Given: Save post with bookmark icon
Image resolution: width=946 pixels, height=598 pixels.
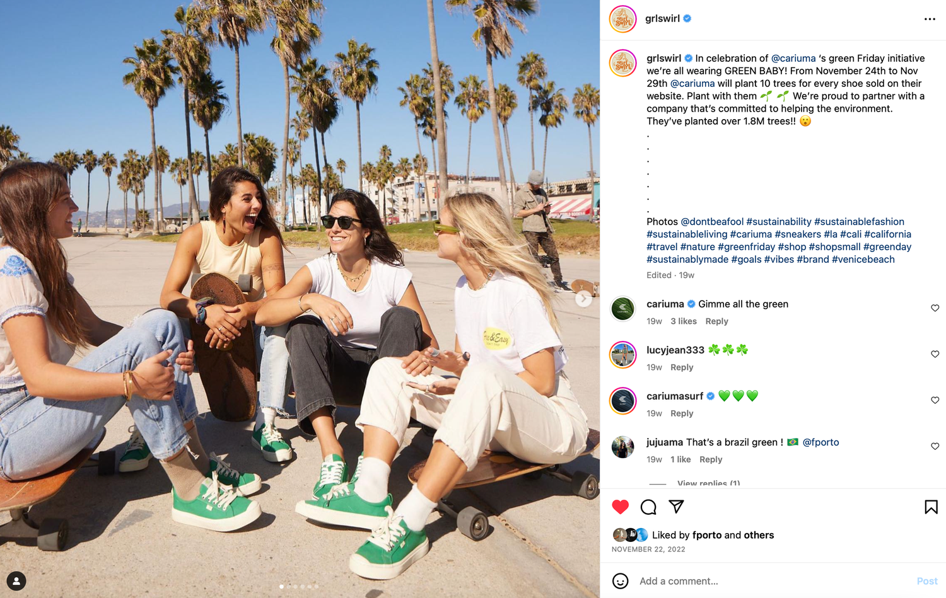Looking at the screenshot, I should click(931, 507).
